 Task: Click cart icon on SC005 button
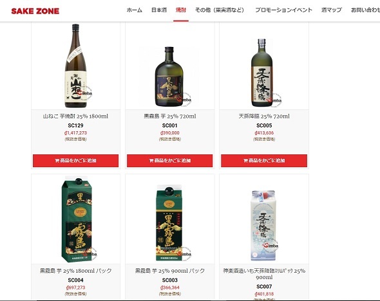point(245,161)
